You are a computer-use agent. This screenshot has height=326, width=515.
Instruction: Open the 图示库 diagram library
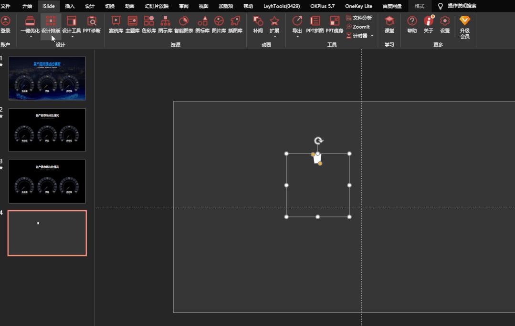point(165,24)
